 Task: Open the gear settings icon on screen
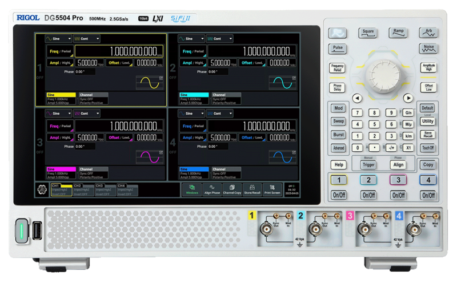42,190
